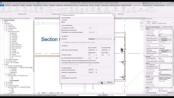The height and width of the screenshot is (98, 174).
Task: Choose Vorgabedruck verwenden radio option
Action: [x=62, y=28]
